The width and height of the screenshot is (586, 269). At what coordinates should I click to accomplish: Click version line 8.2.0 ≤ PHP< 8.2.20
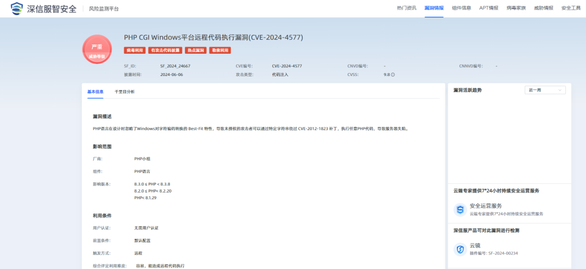click(153, 191)
